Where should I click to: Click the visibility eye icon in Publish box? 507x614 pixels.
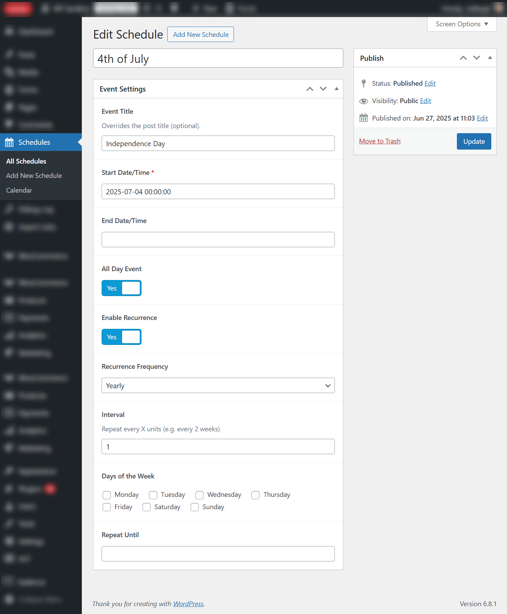364,101
